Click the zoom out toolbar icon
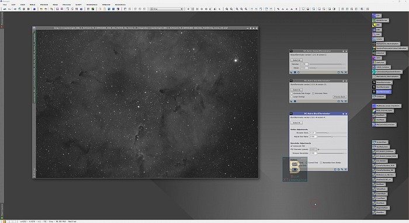This screenshot has width=409, height=223. click(231, 9)
